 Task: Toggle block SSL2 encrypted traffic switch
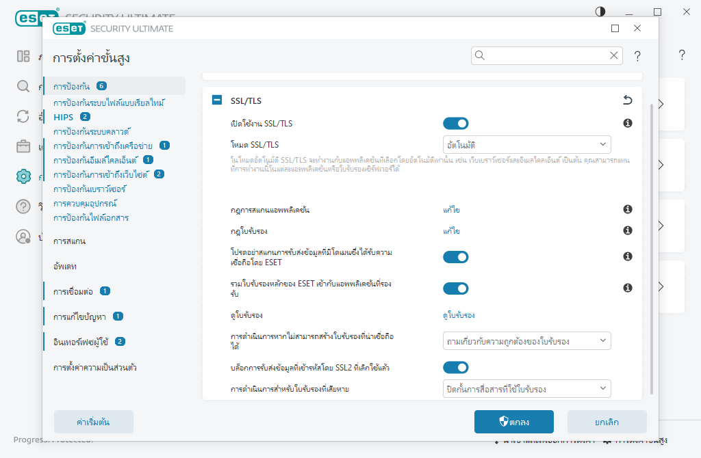[455, 367]
